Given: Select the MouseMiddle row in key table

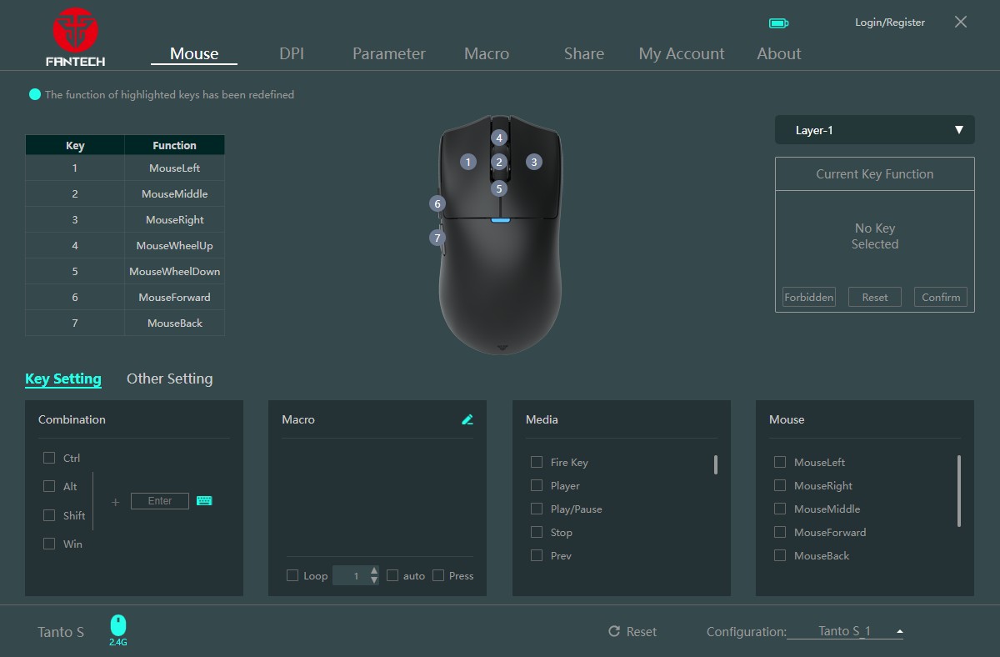Looking at the screenshot, I should coord(125,194).
